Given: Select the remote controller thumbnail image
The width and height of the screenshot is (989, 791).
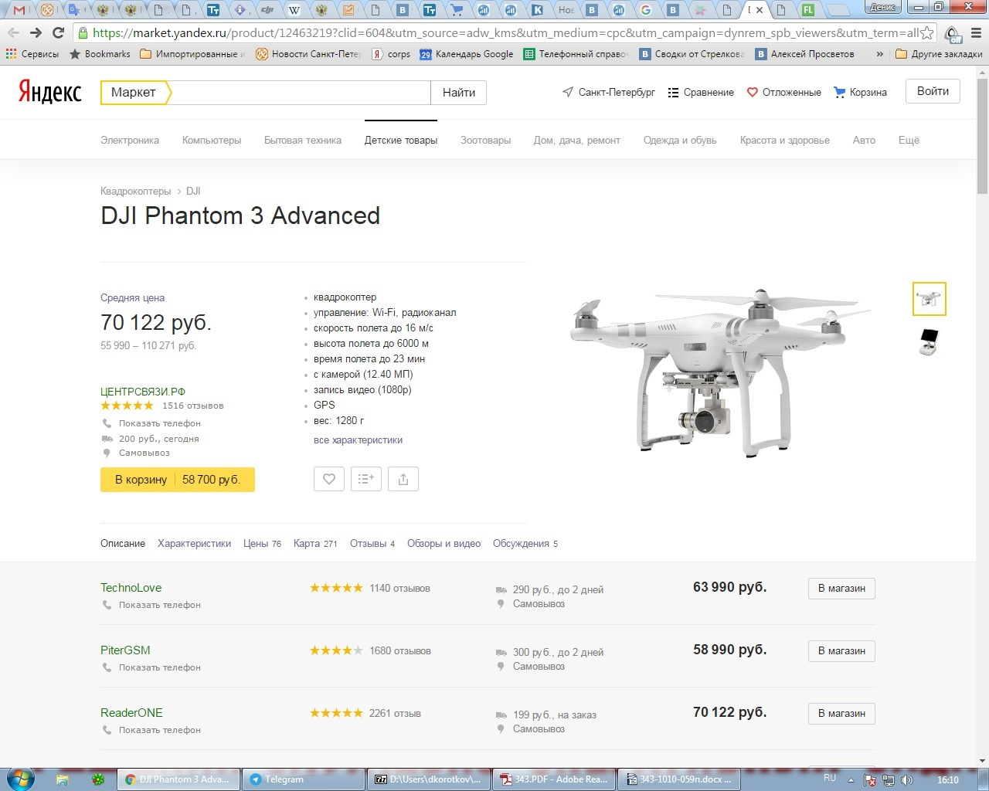Looking at the screenshot, I should click(929, 341).
